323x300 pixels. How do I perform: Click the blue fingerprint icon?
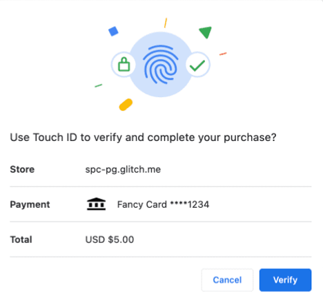(161, 65)
